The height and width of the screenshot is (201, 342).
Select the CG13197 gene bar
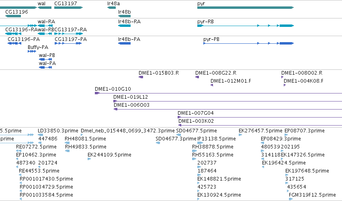(68, 8)
